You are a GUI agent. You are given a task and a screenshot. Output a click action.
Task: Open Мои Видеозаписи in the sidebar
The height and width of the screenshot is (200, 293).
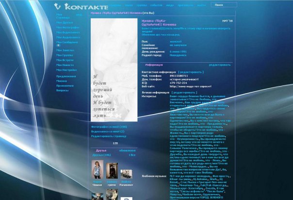(x=68, y=33)
